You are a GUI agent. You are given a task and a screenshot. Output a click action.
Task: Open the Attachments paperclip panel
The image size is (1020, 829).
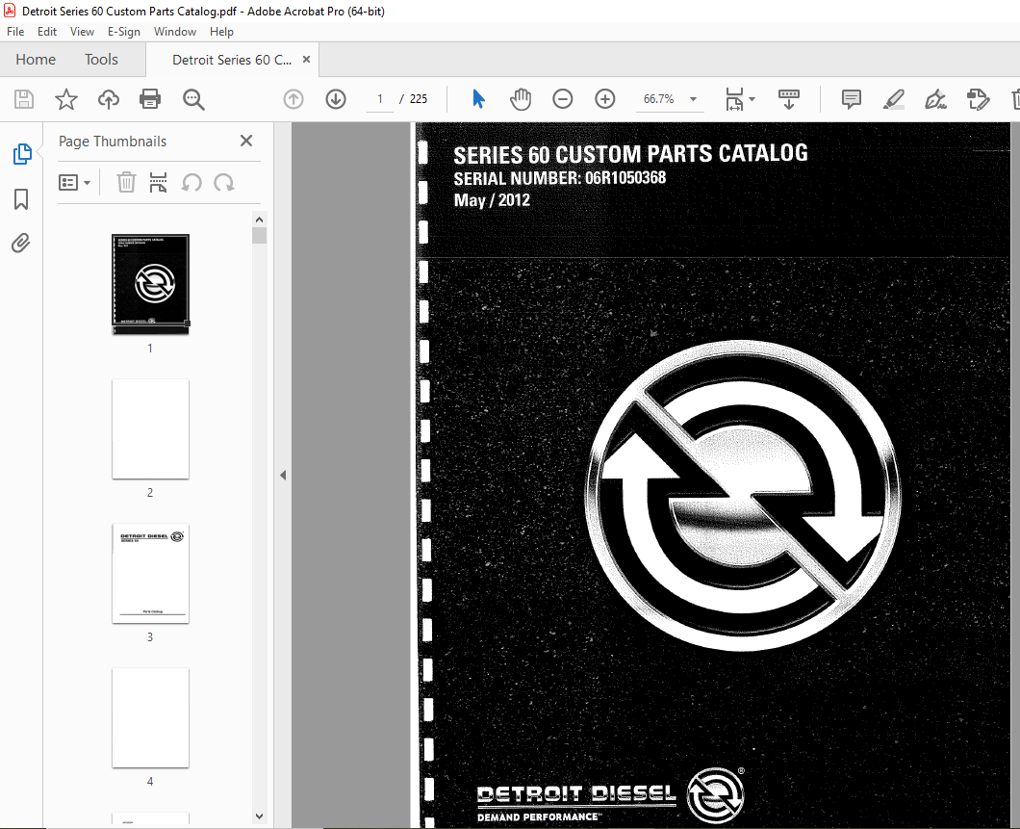point(21,244)
